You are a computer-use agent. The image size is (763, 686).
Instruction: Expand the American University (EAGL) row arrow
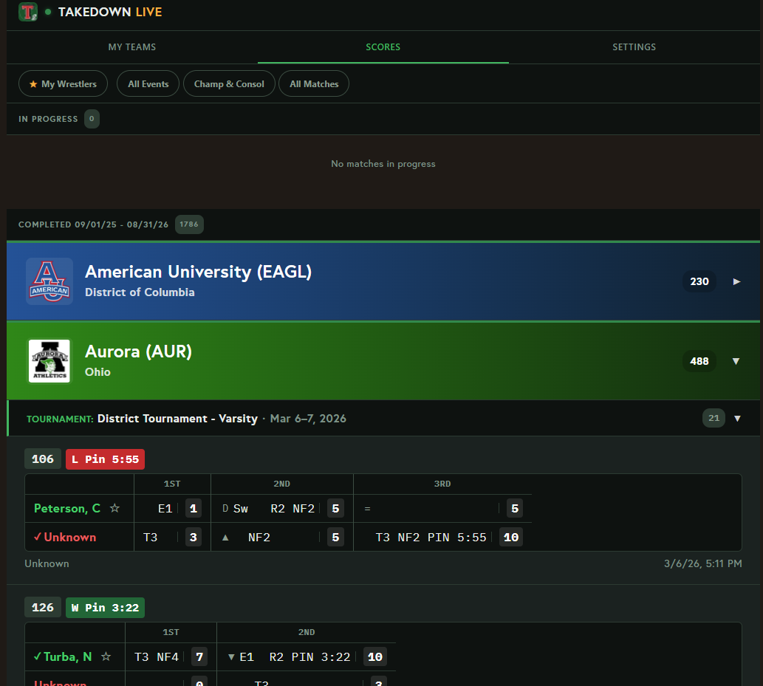coord(736,281)
